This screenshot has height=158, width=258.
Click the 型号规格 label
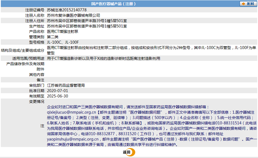tap(37, 42)
